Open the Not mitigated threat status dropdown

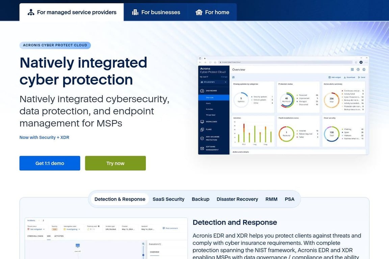36,229
